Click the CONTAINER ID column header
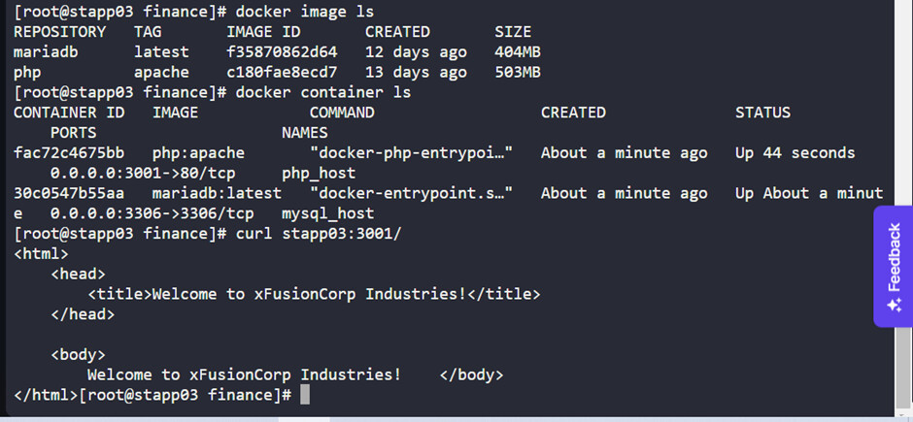The image size is (913, 422). click(x=69, y=113)
